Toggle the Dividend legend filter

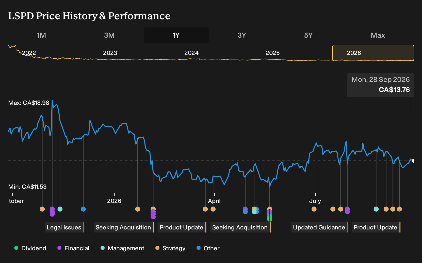click(x=30, y=248)
